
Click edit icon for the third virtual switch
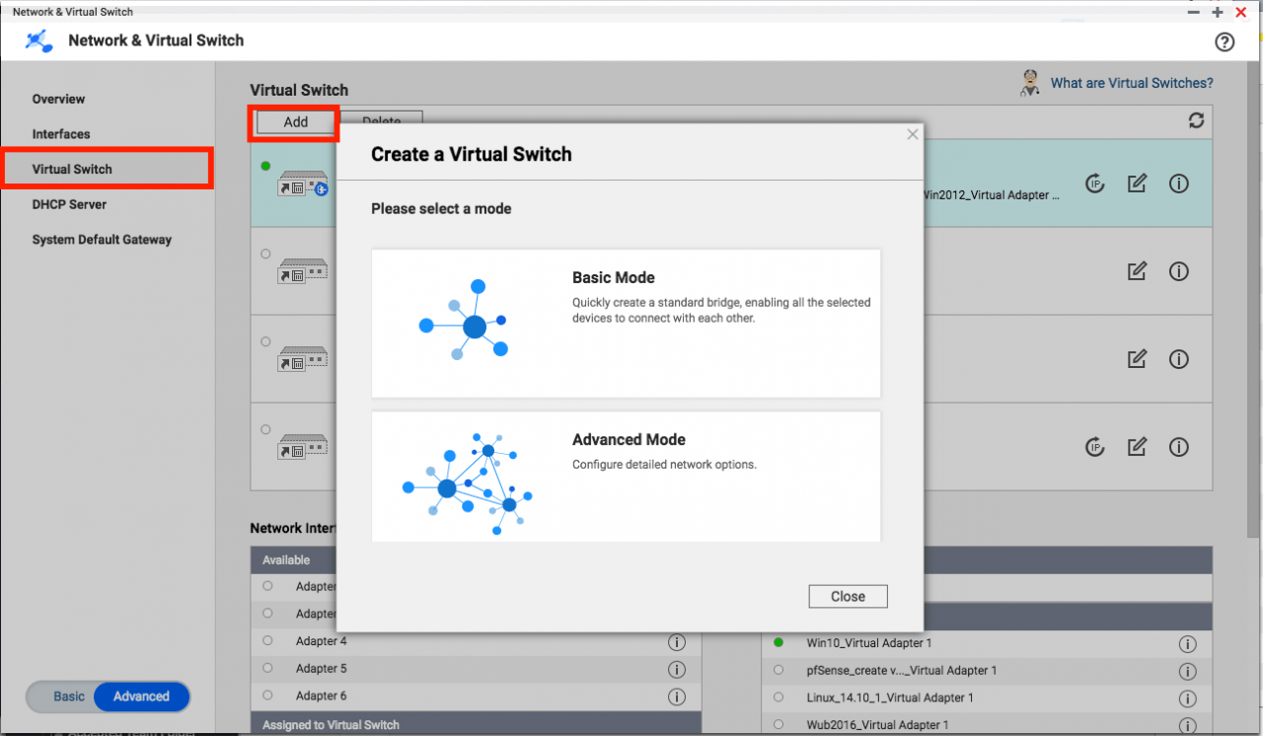(x=1137, y=359)
